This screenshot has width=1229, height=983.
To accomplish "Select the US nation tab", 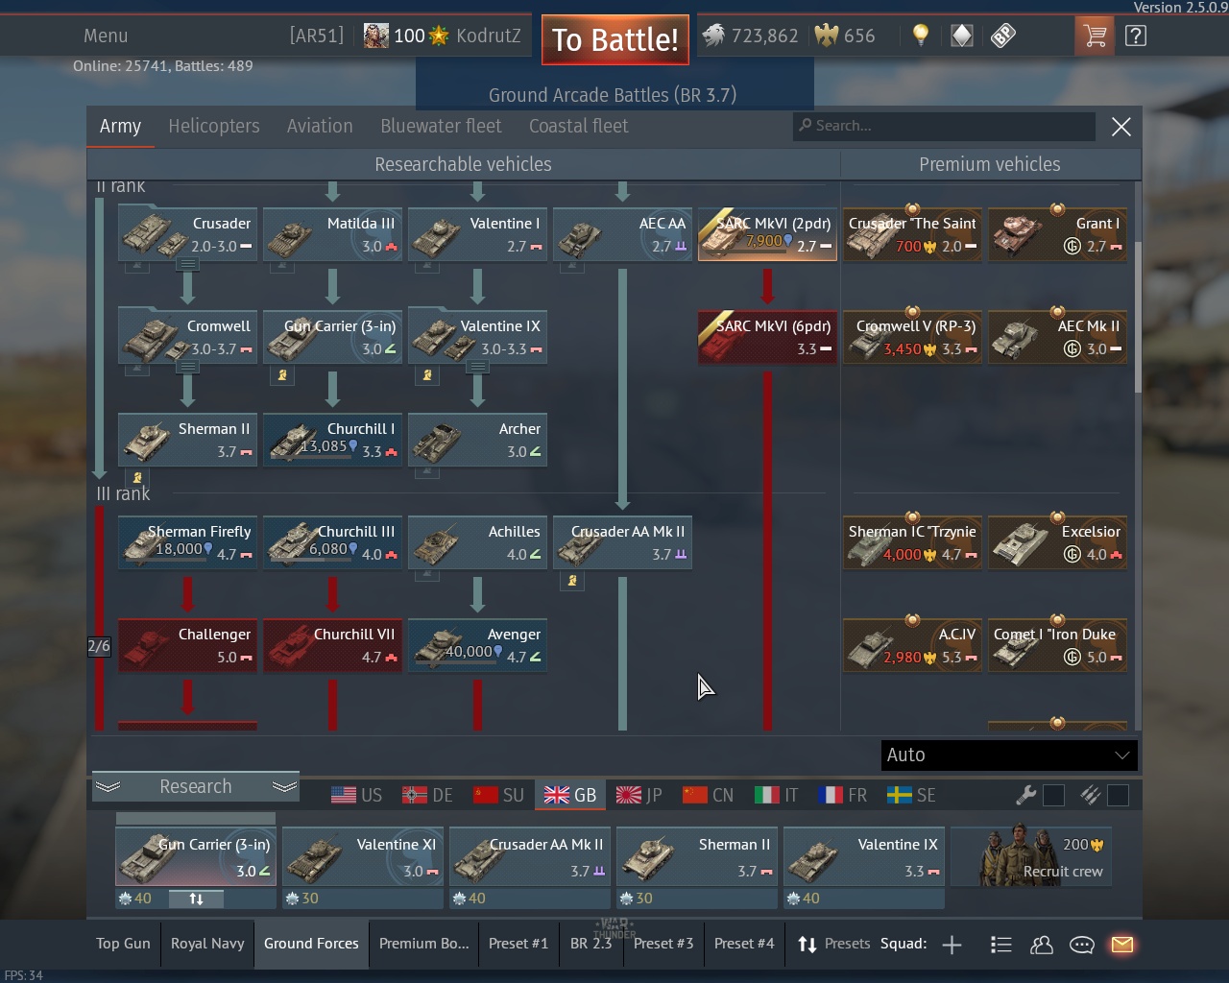I will pos(357,796).
